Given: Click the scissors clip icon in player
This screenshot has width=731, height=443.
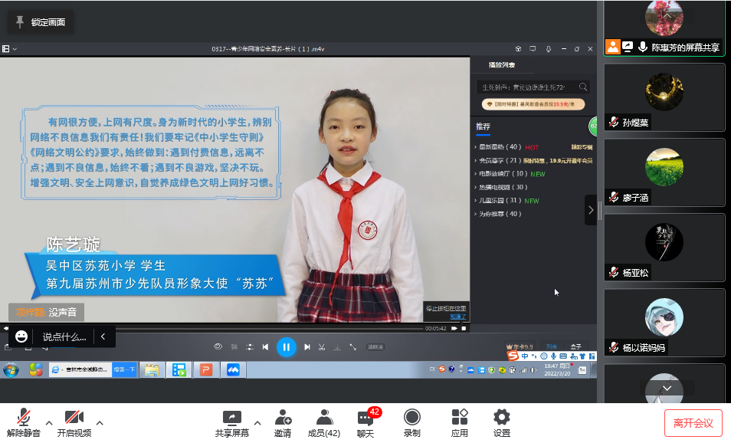Looking at the screenshot, I should coord(322,347).
